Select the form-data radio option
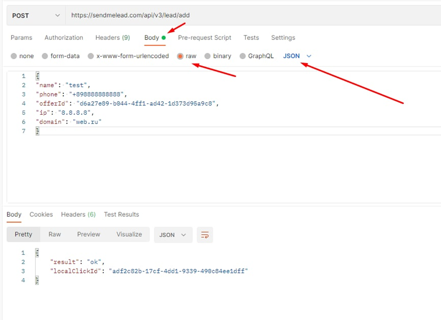Viewport: 441px width, 320px height. coord(45,56)
